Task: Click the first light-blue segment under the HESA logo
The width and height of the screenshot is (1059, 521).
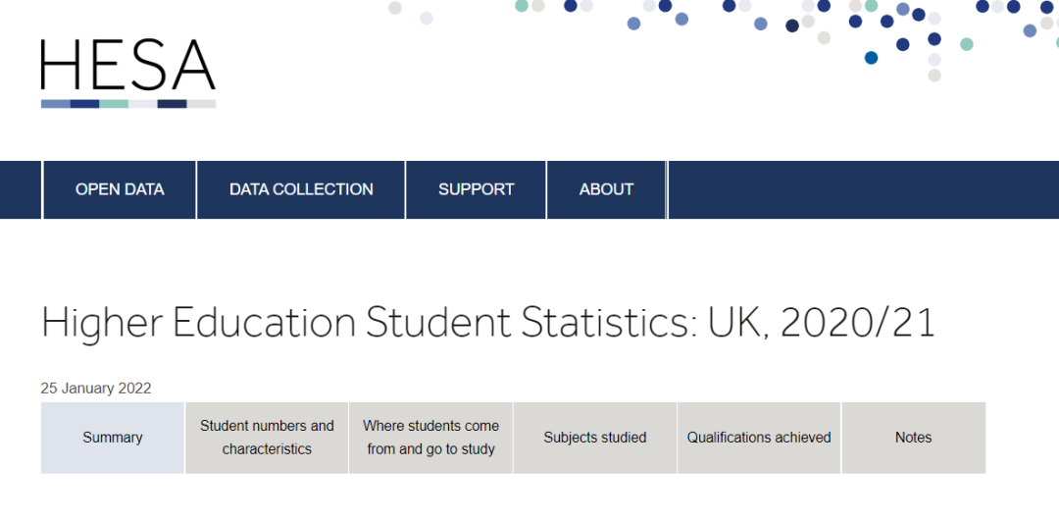Action: click(55, 103)
